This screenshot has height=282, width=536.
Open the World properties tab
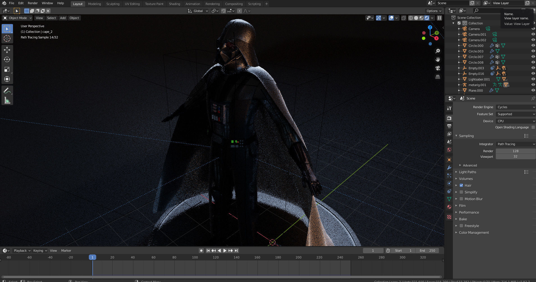(449, 150)
